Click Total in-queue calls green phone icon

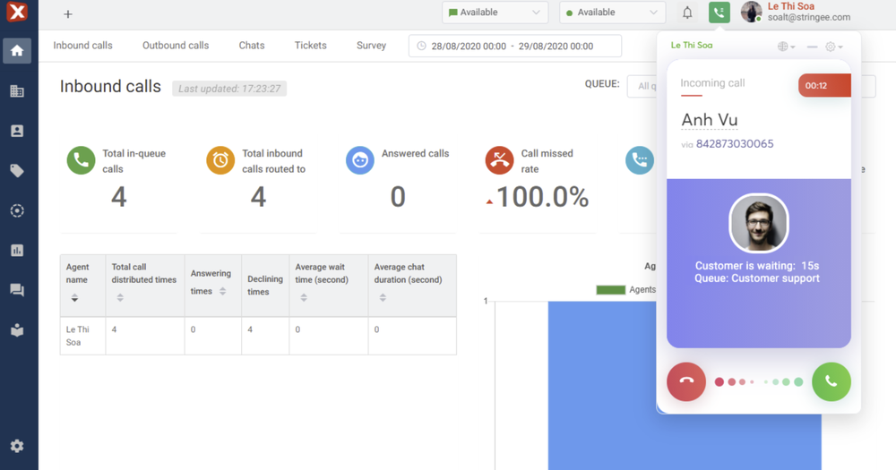tap(82, 160)
